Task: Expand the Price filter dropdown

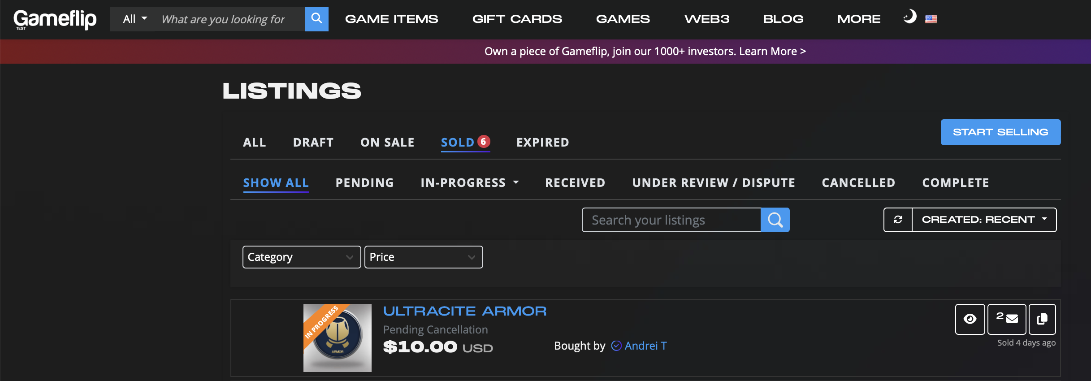Action: (424, 257)
